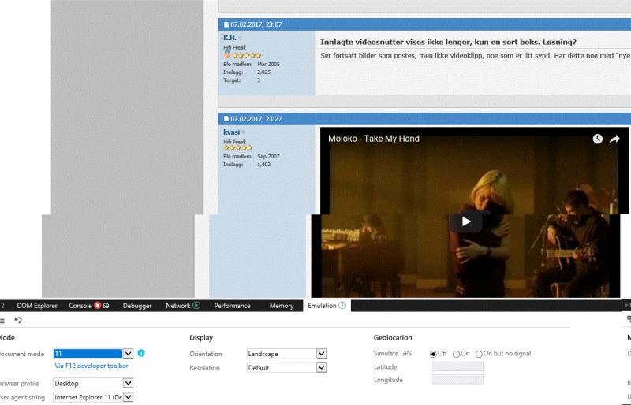Viewport: 631px width, 405px height.
Task: Click K.H.'s online status indicator icon
Action: coord(241,38)
